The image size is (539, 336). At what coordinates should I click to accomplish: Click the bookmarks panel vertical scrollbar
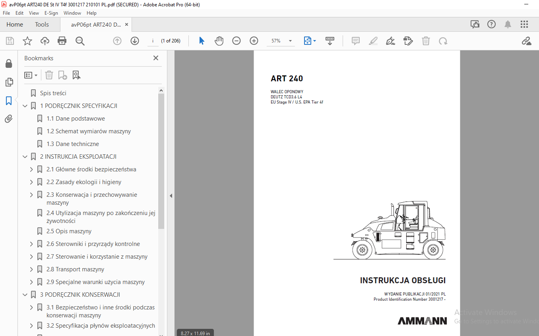coord(161,162)
